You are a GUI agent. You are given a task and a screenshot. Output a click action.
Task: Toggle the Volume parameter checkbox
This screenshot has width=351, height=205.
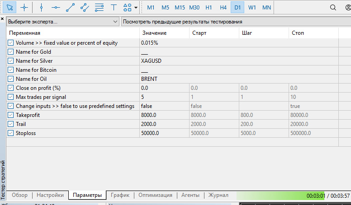11,43
